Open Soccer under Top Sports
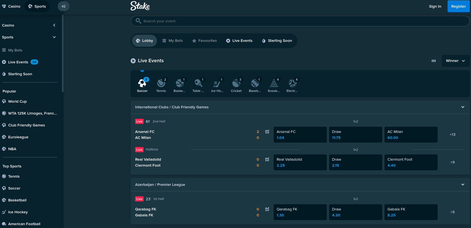Viewport: 471px width, 228px height. coord(11,188)
